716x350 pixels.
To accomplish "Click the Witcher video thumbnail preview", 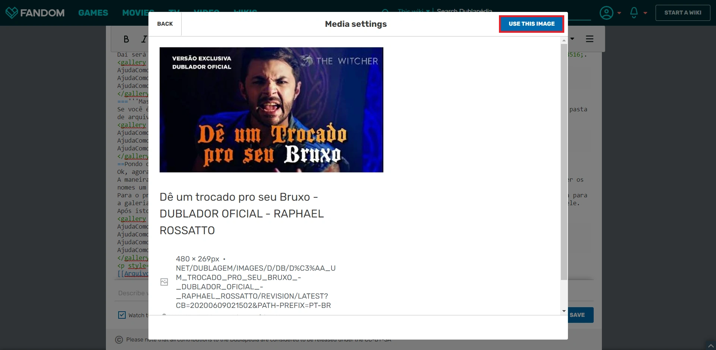I will [271, 110].
